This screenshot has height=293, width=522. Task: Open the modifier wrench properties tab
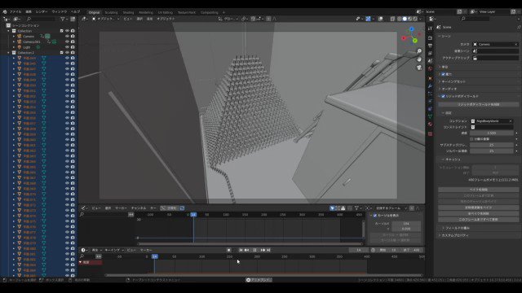[430, 86]
